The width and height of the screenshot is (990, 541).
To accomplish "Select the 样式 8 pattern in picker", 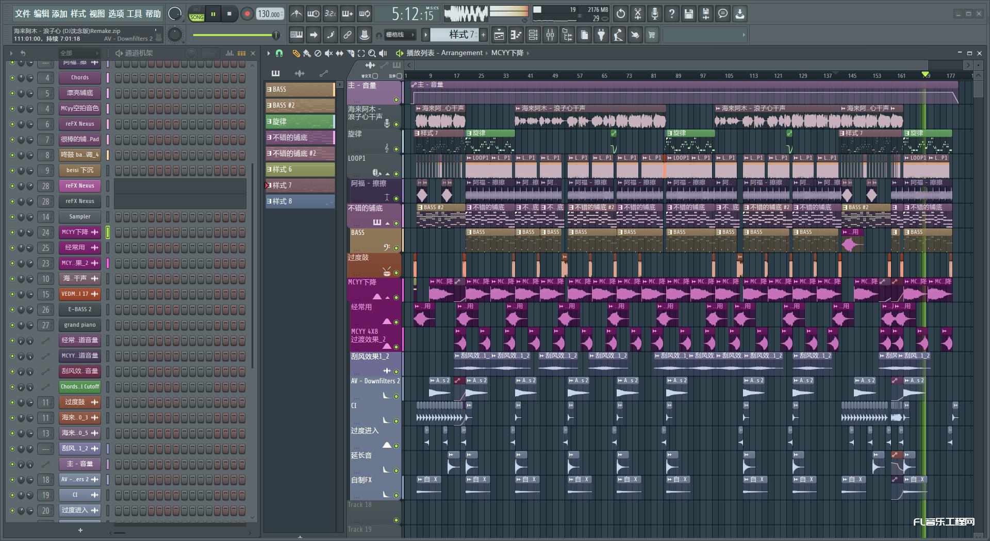I will (x=300, y=201).
